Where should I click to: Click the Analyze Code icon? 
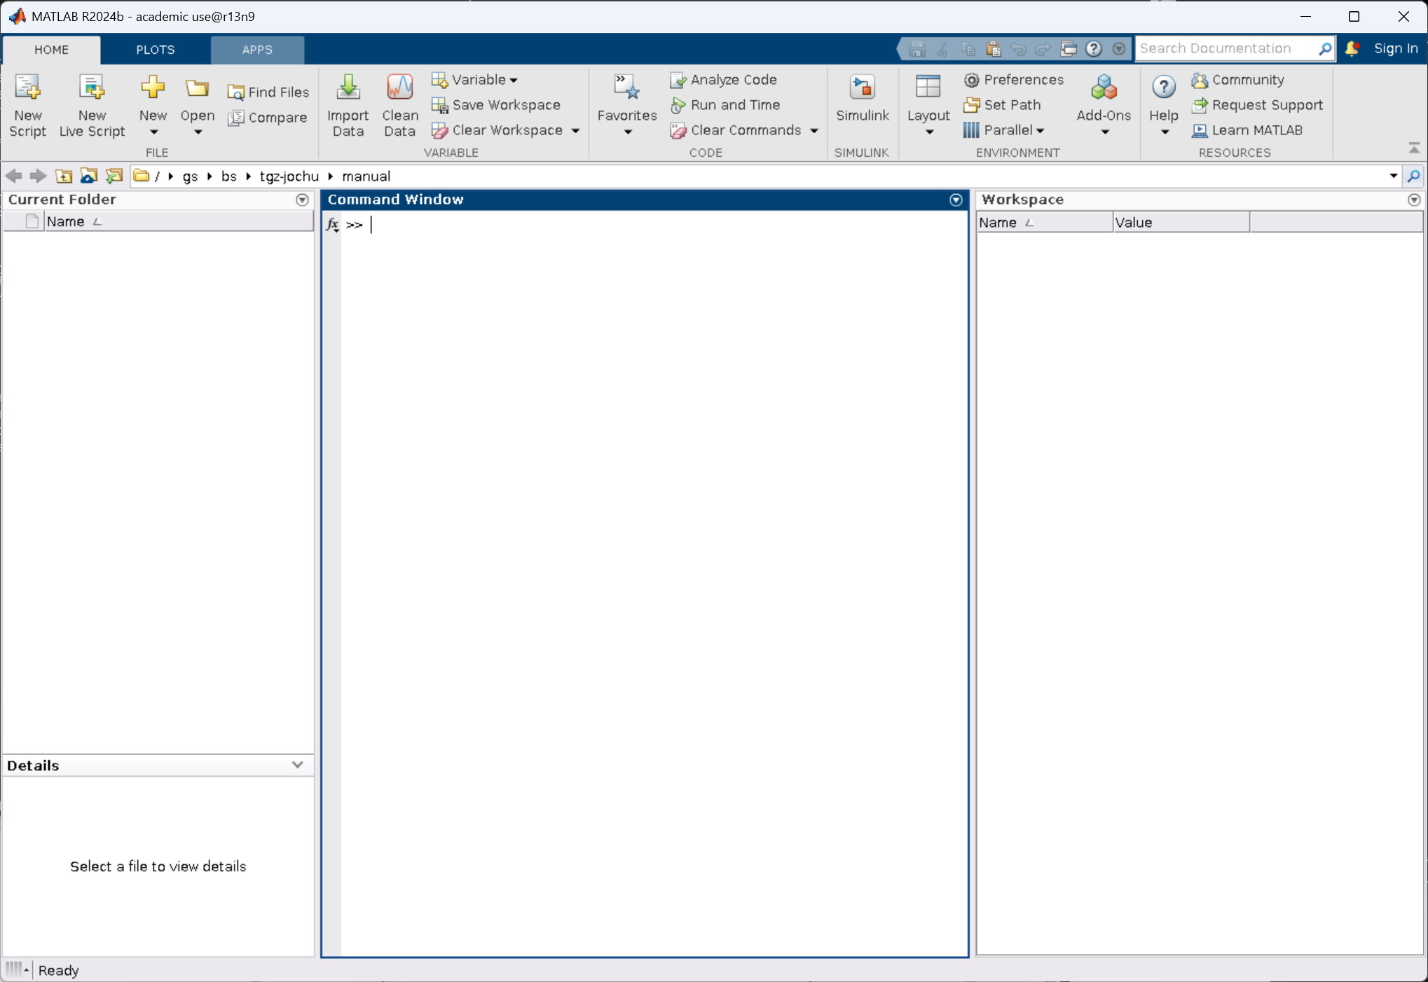pyautogui.click(x=678, y=80)
